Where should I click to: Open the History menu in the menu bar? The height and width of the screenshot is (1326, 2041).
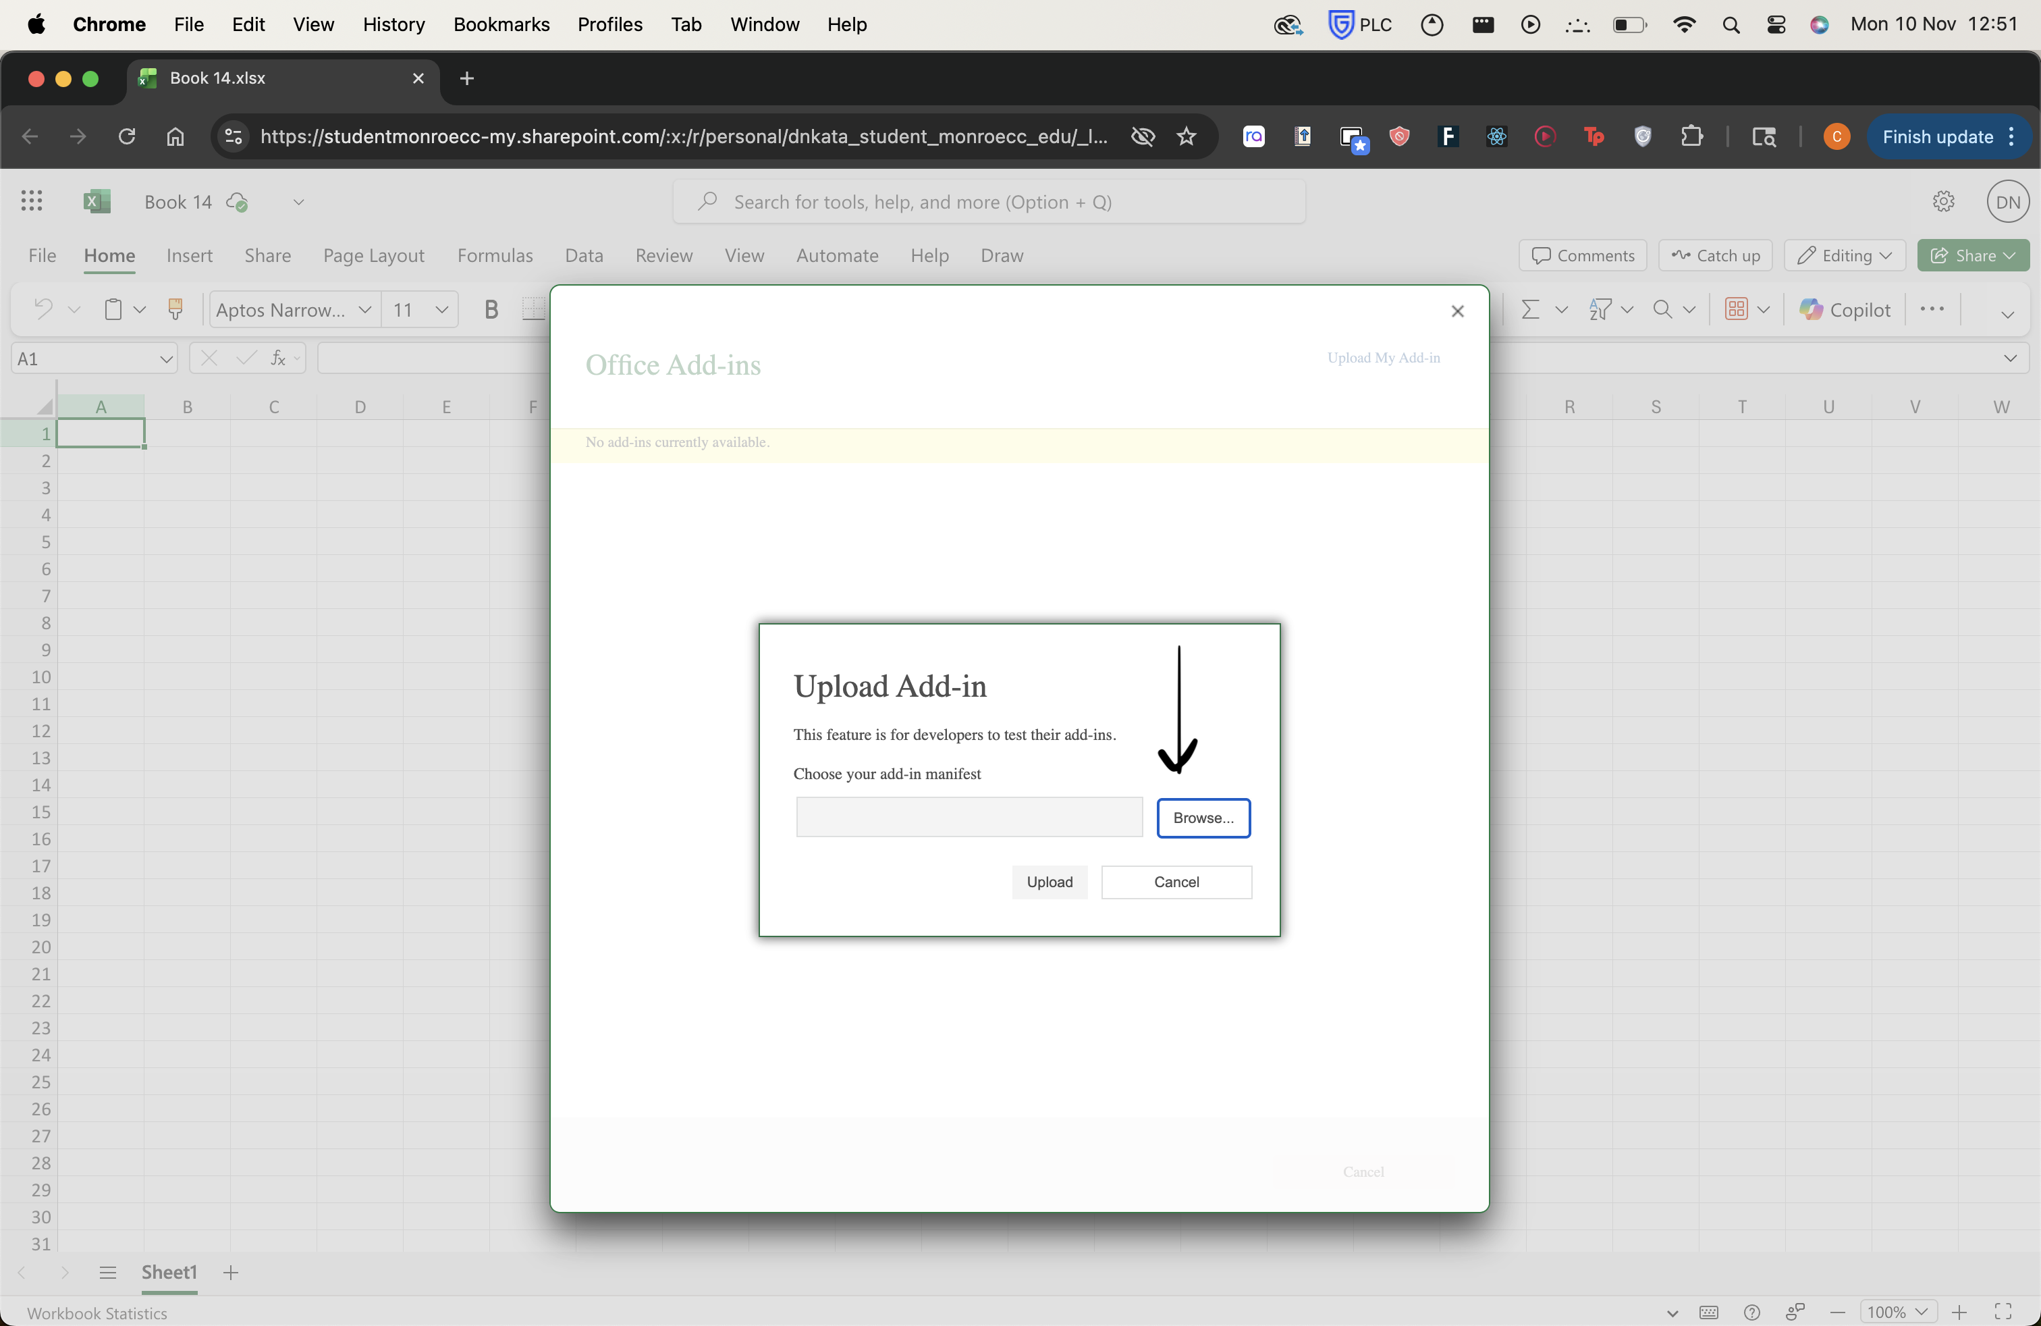[393, 24]
